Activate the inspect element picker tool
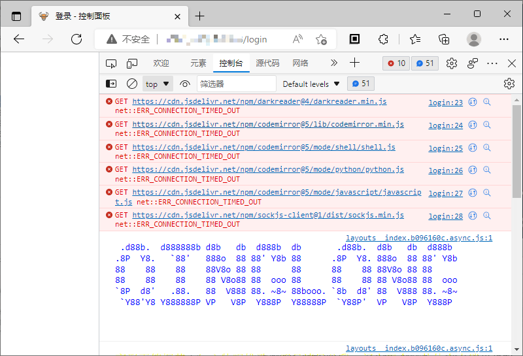 (111, 63)
